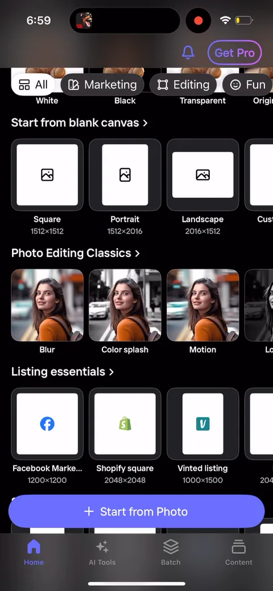Tap the Wi-Fi status icon
The height and width of the screenshot is (591, 273).
tap(225, 20)
